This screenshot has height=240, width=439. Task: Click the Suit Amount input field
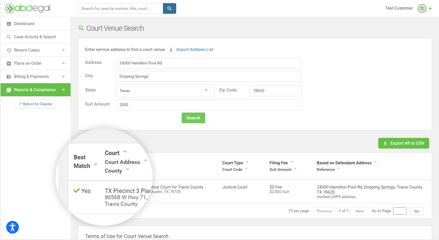click(208, 105)
